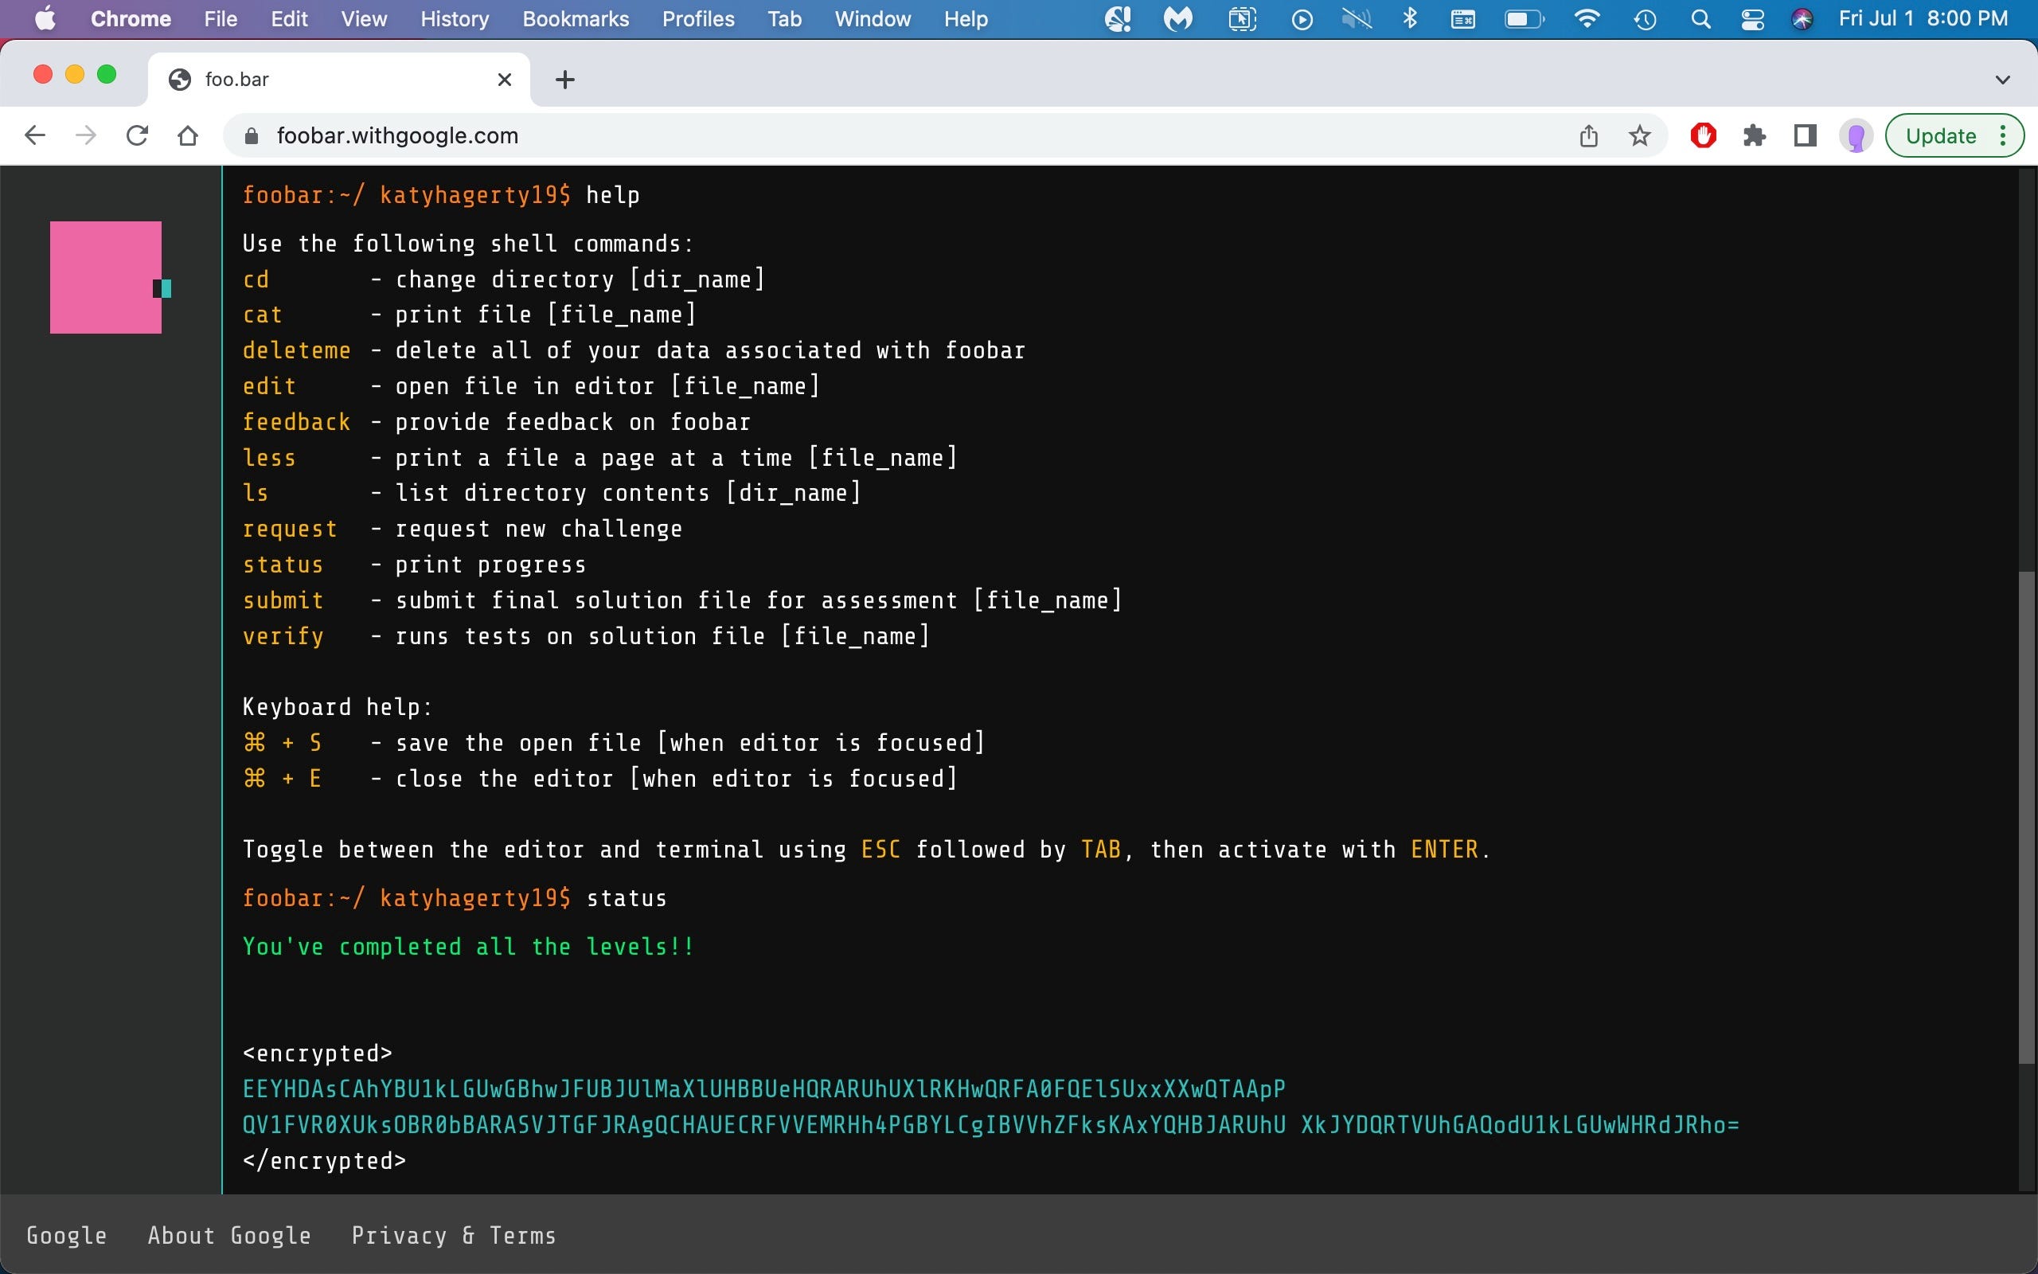Toggle Wi-Fi menu bar icon
Screen dimensions: 2038x1274
point(1587,19)
